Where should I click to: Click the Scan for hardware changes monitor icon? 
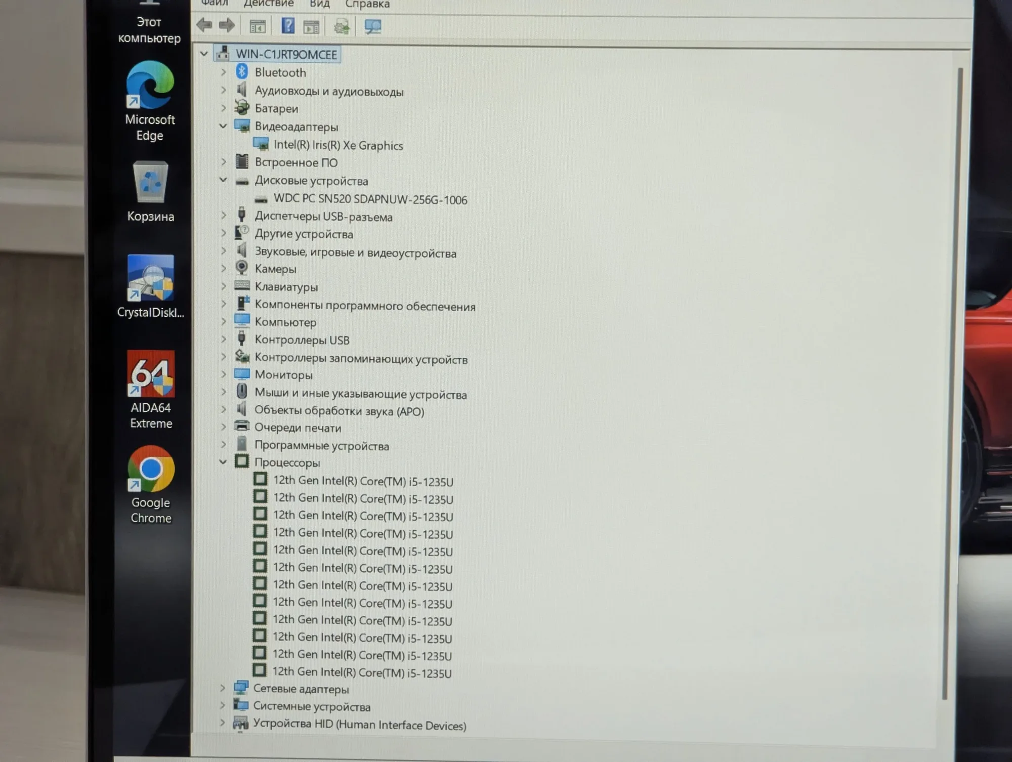coord(373,26)
